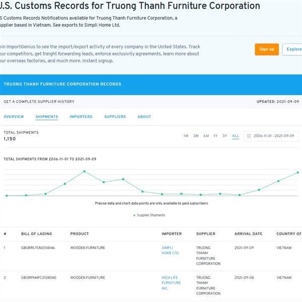Click the Updated: 2021-09-09 label

point(278,102)
